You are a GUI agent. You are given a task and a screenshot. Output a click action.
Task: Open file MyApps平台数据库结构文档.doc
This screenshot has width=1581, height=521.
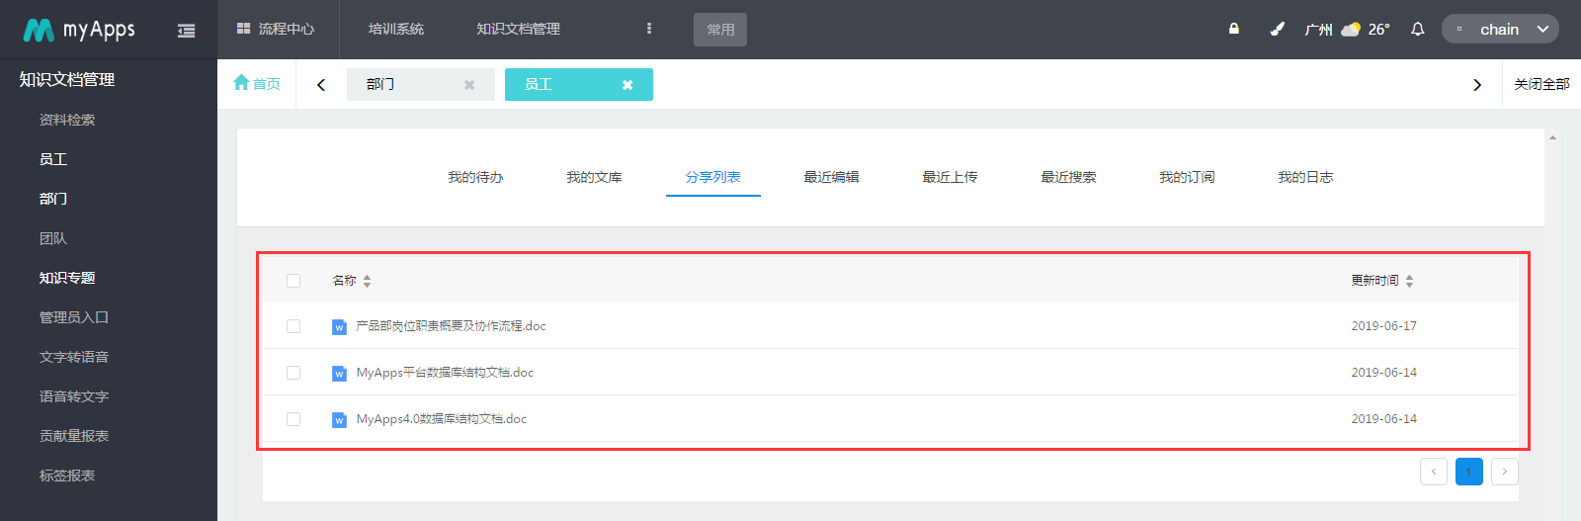click(445, 373)
